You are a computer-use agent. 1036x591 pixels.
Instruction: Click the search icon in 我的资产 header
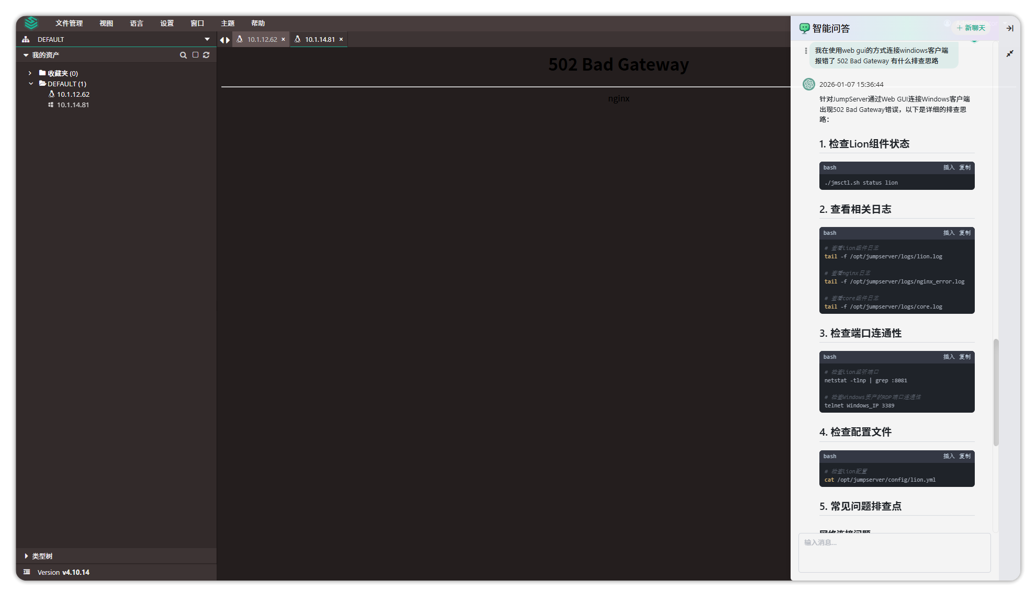pyautogui.click(x=183, y=55)
